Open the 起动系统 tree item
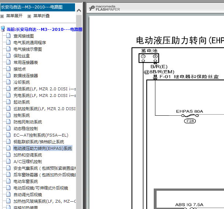The height and width of the screenshot is (209, 224). [x=22, y=102]
